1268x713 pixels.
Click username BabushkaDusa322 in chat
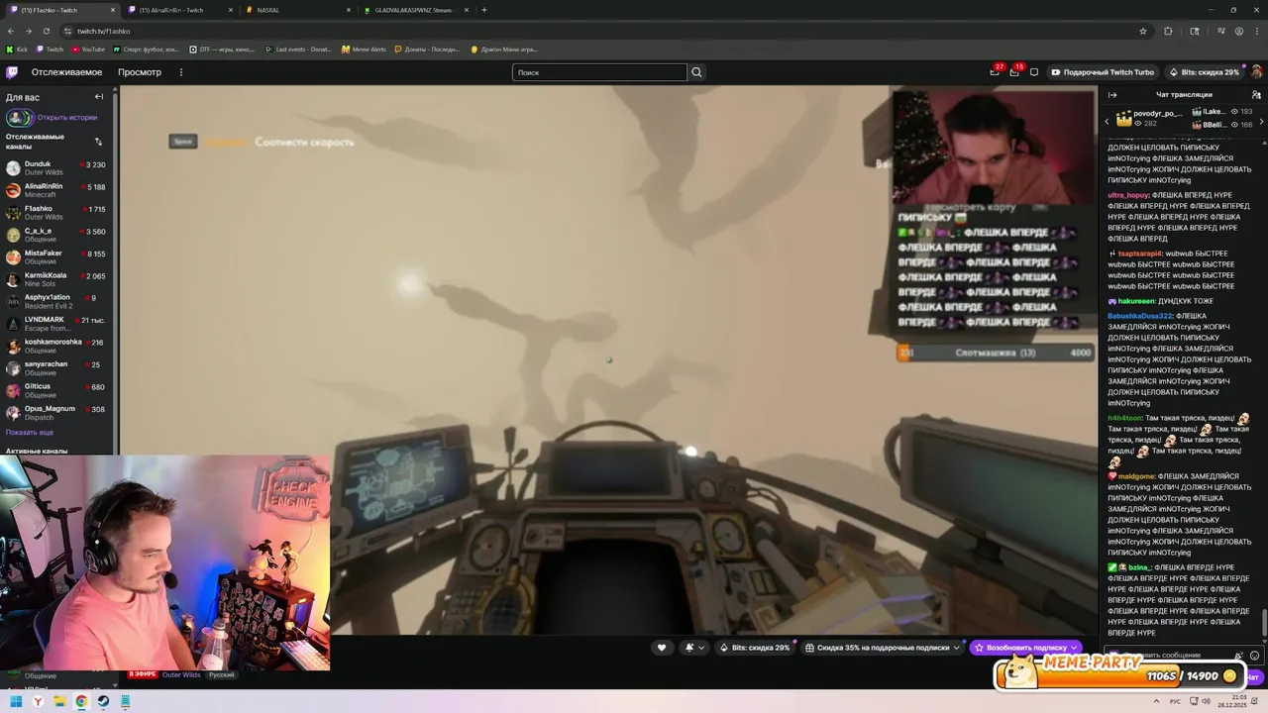point(1139,316)
